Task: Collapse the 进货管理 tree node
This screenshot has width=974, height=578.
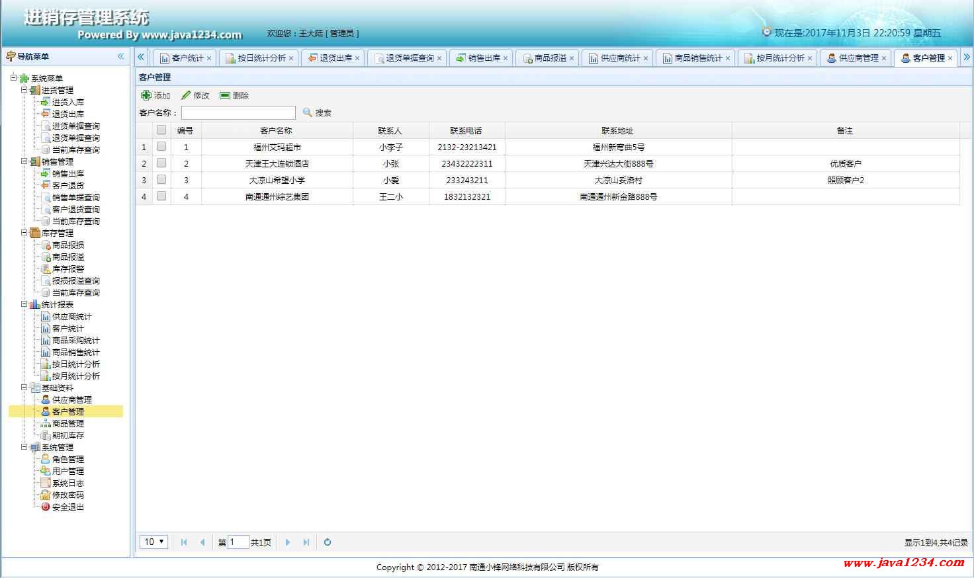Action: [x=24, y=90]
